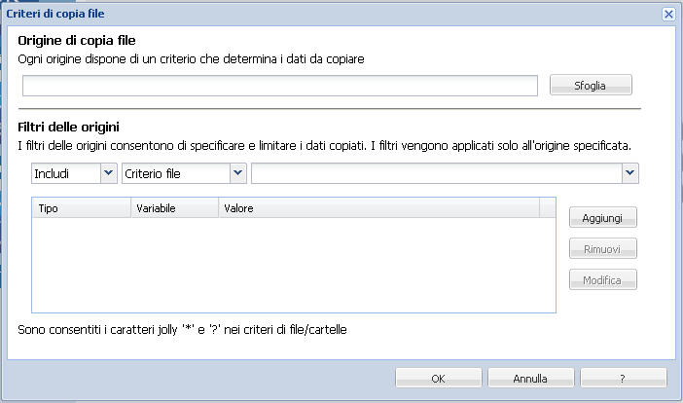The height and width of the screenshot is (403, 683).
Task: Confirm with the OK button
Action: 438,378
